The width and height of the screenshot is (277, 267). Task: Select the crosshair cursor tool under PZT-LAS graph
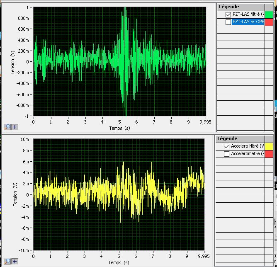[15, 127]
